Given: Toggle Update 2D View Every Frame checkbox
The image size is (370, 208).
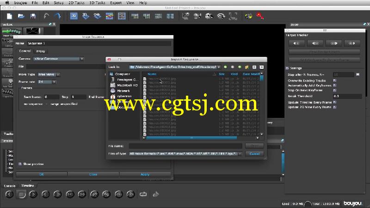Looking at the screenshot, I should coord(334,107).
